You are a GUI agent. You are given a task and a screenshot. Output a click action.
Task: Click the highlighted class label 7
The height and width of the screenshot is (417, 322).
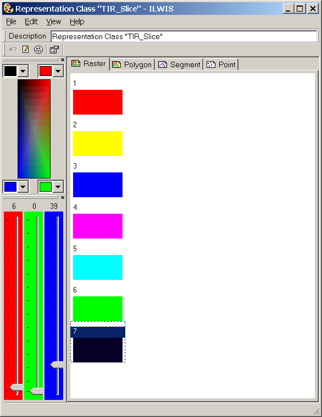point(98,332)
